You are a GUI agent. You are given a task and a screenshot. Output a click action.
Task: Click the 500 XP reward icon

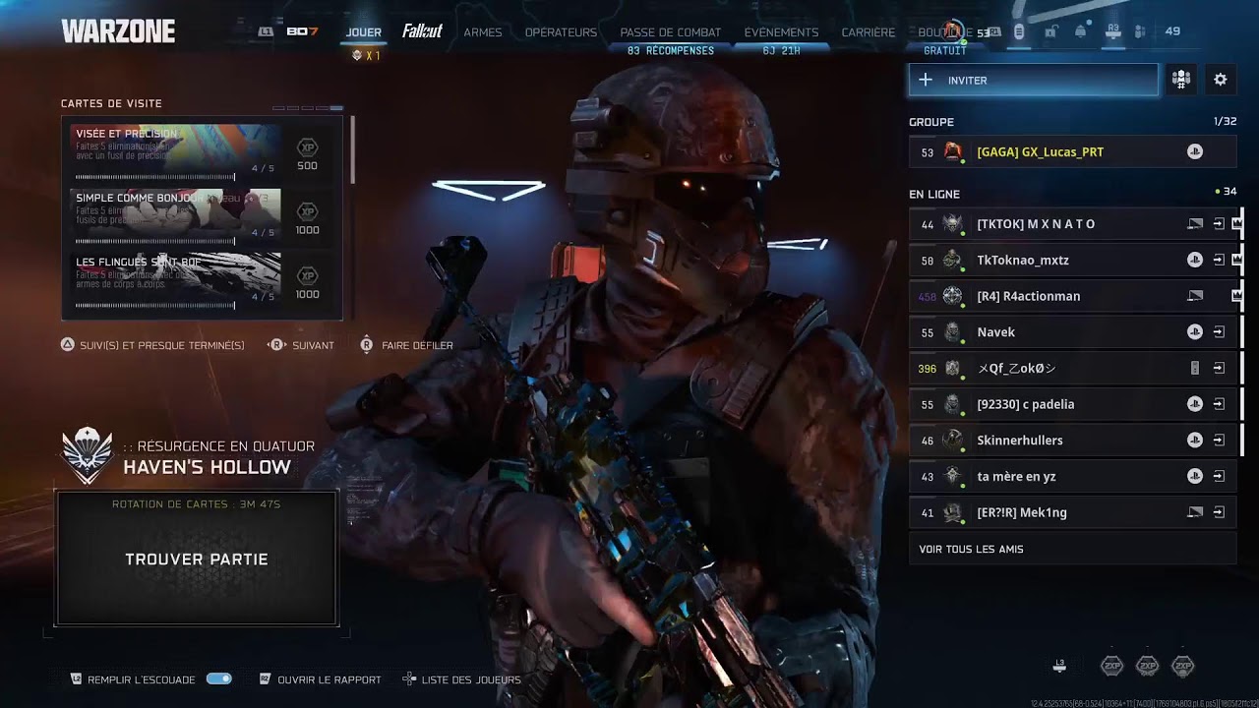307,147
